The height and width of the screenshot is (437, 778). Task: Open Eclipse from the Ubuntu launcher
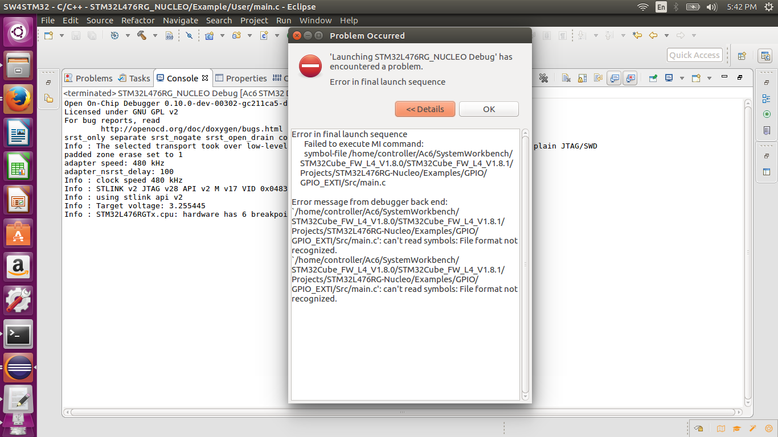click(18, 368)
